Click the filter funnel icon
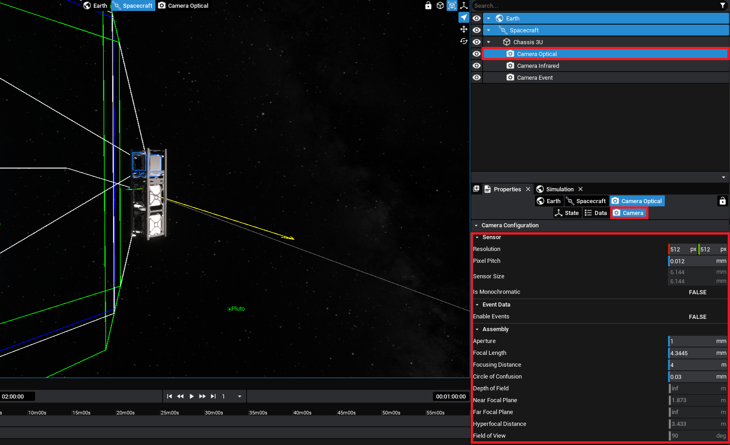Screen dimensions: 730x445 tap(722, 5)
